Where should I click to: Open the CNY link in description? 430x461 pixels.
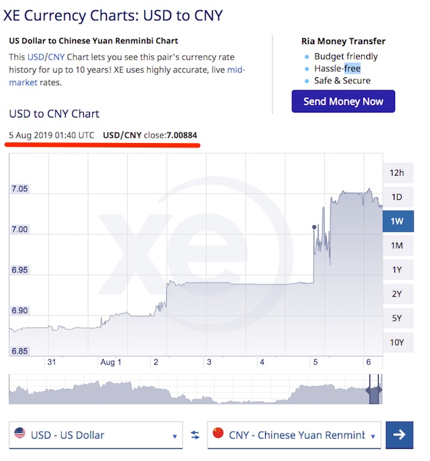(56, 57)
